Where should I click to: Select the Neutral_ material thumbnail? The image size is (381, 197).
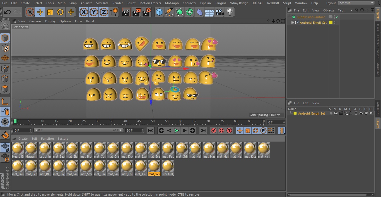tap(168, 168)
